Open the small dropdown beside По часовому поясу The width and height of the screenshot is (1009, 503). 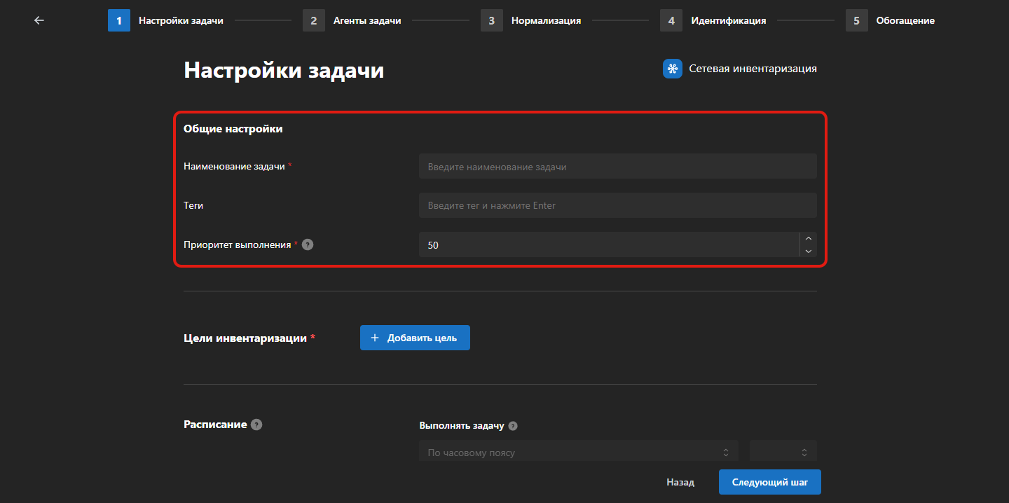[783, 452]
